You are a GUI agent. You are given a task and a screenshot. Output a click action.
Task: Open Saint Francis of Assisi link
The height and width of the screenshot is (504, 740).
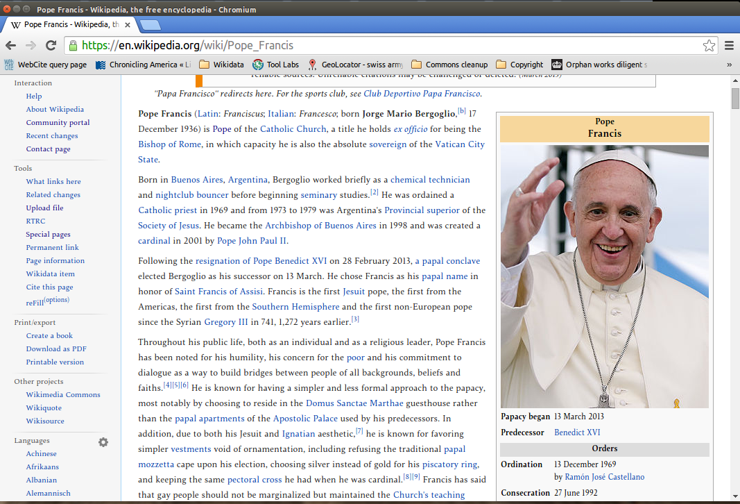click(x=218, y=292)
